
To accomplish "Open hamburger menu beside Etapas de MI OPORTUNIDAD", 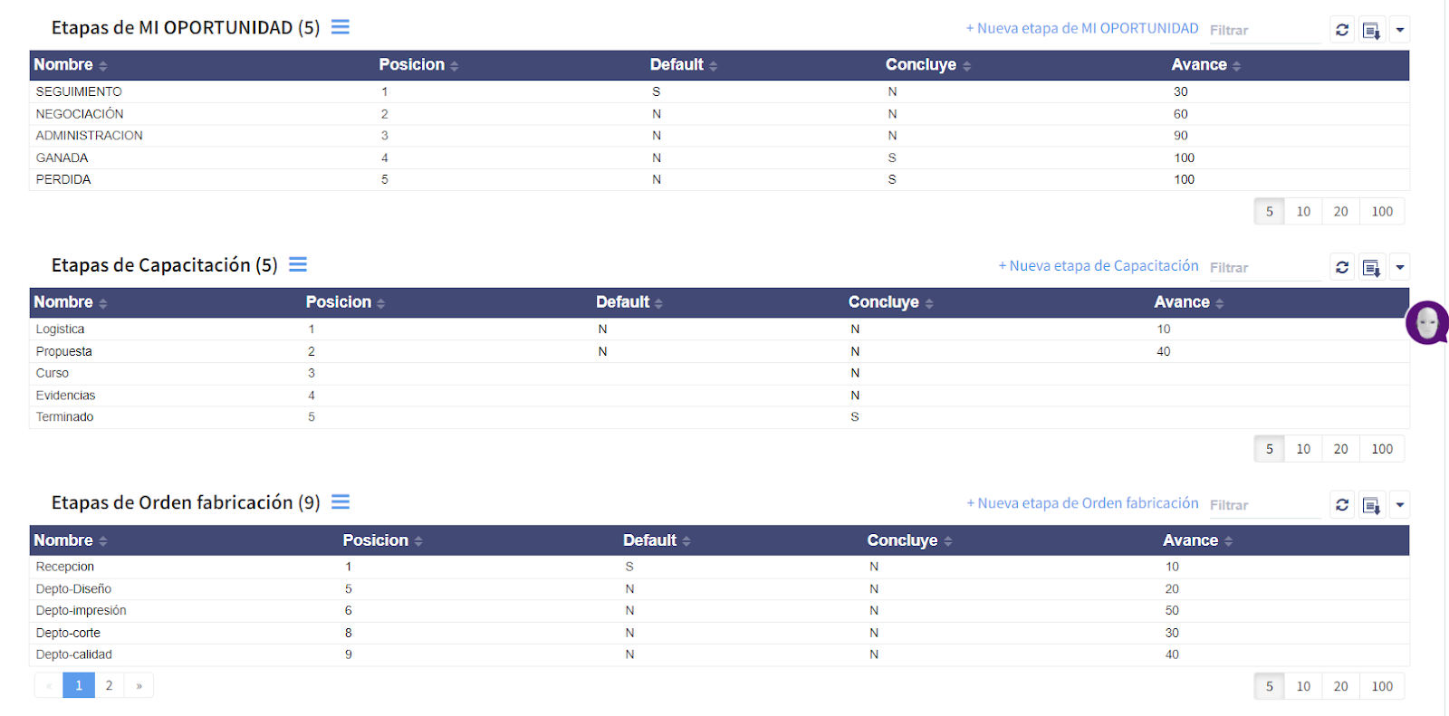I will (341, 27).
